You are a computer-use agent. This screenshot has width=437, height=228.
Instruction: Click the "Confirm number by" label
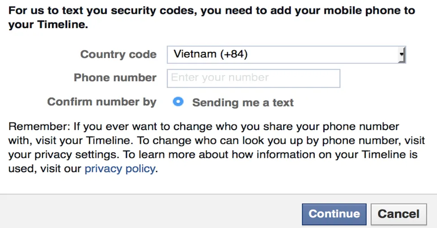click(x=102, y=102)
